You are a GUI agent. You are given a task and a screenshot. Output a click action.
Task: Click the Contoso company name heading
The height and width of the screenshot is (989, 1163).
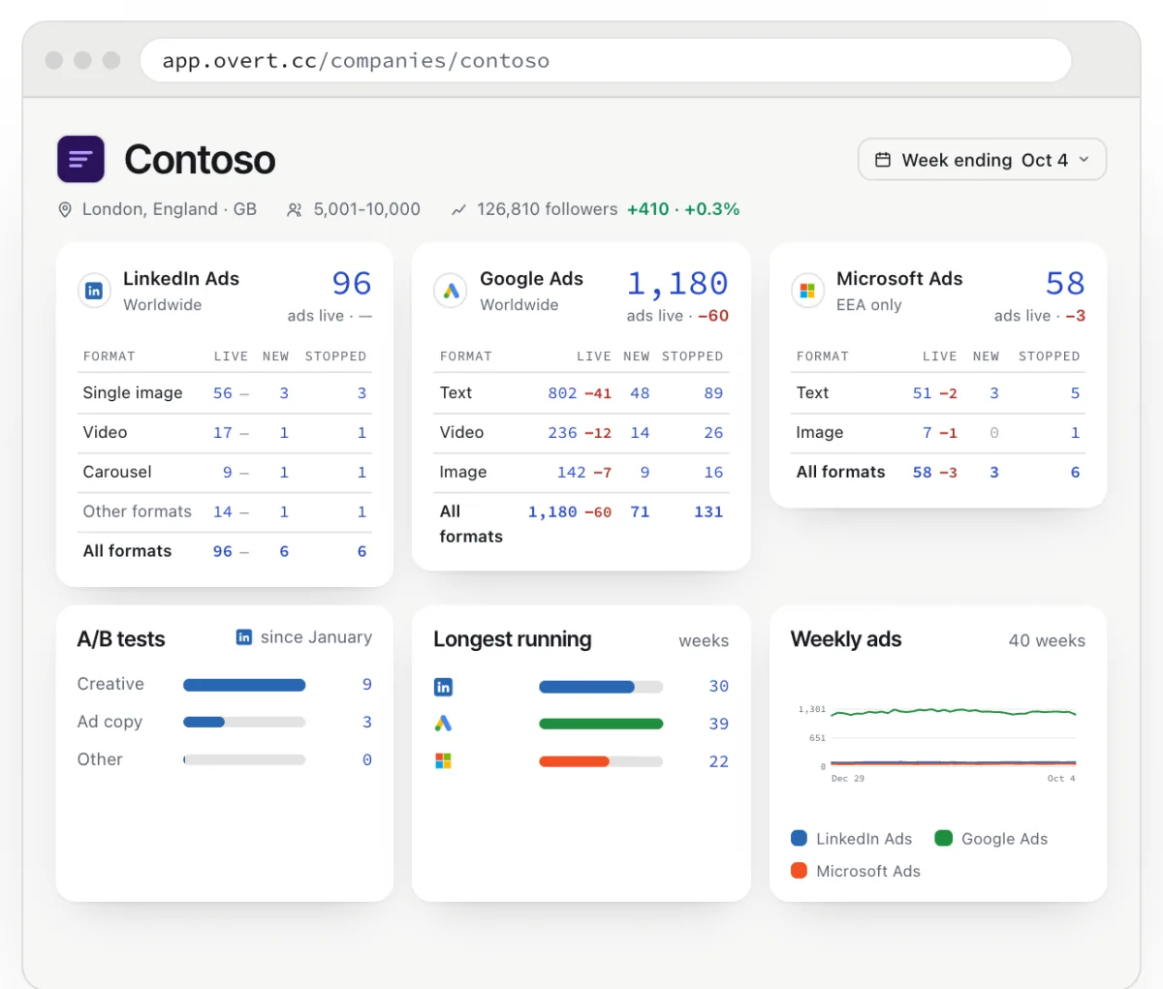coord(200,160)
